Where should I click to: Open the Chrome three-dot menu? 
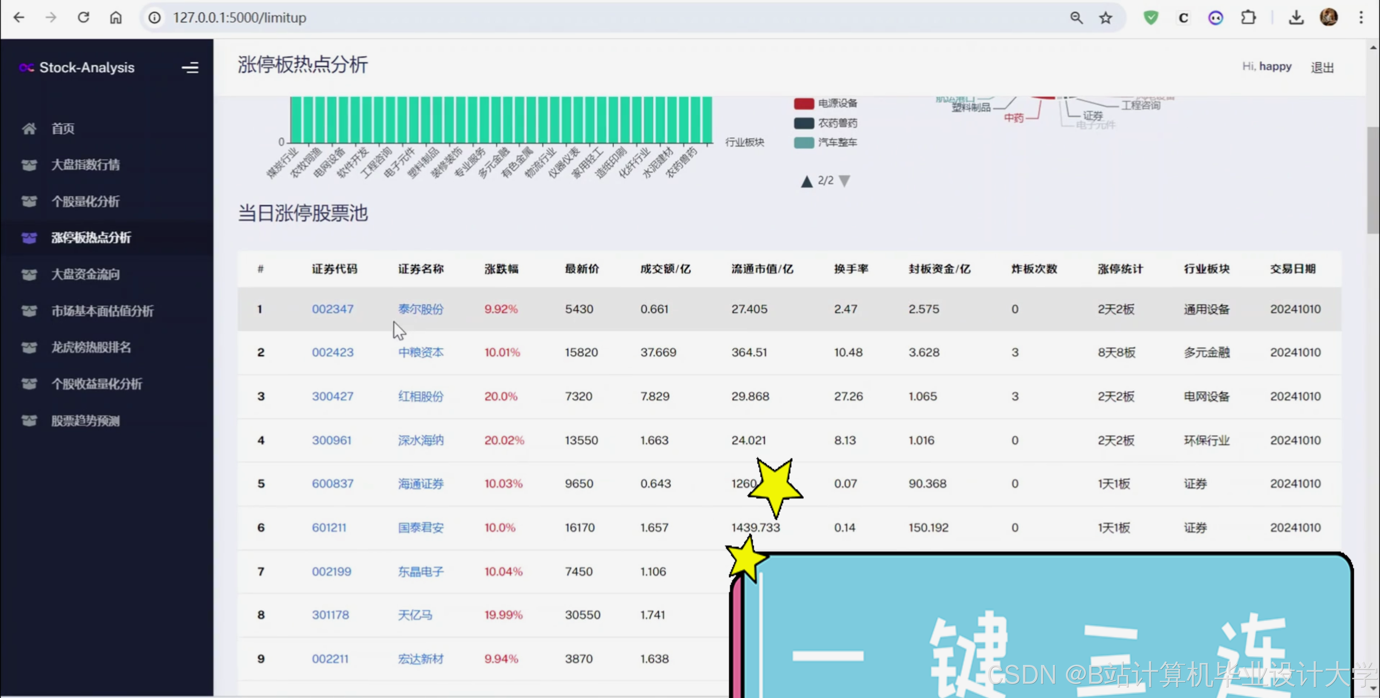tap(1361, 18)
